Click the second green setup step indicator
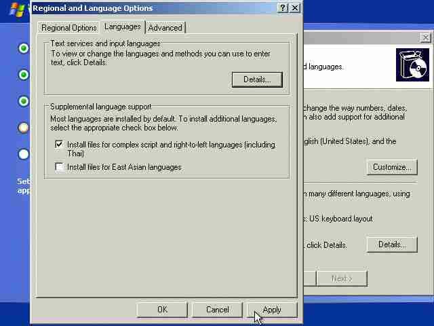Viewport: 434px width, 326px height. 24,75
